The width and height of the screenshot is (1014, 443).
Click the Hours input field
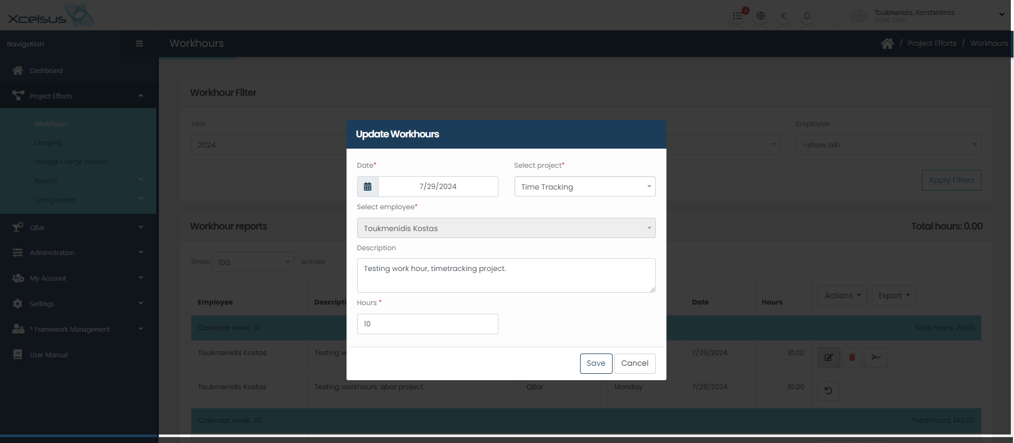coord(427,324)
